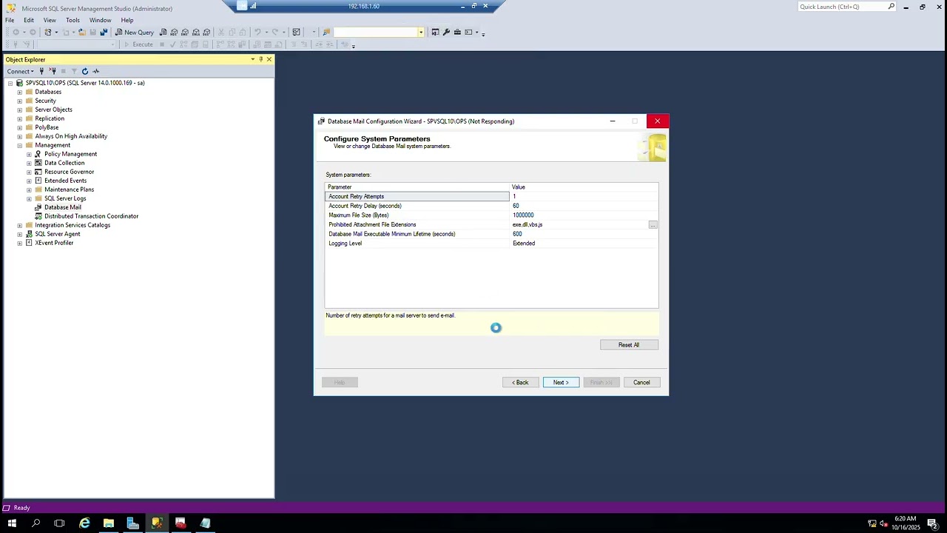Expand the Replication node

(20, 118)
